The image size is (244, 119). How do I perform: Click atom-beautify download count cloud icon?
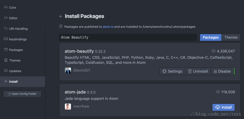coord(213,51)
